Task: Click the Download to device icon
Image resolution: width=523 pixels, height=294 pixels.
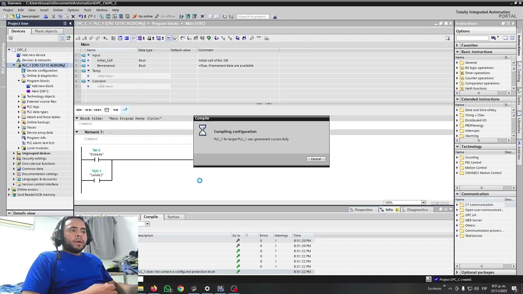Action: tap(108, 16)
